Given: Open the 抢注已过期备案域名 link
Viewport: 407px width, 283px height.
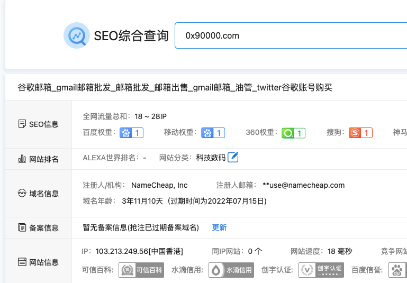Looking at the screenshot, I should (x=164, y=227).
